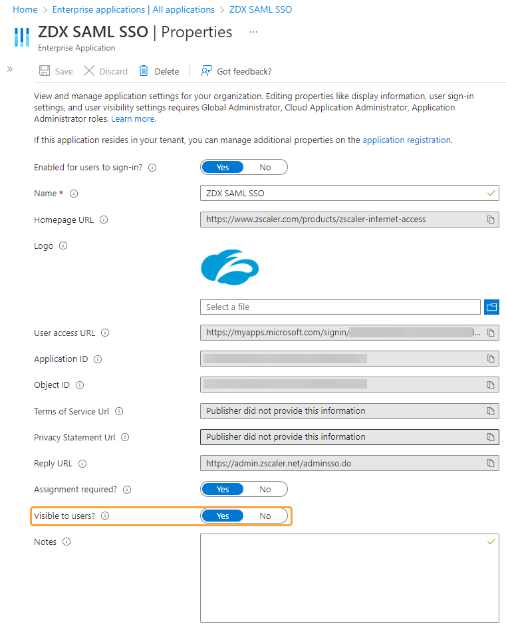Delete the enterprise application
Image resolution: width=506 pixels, height=638 pixels.
[159, 71]
